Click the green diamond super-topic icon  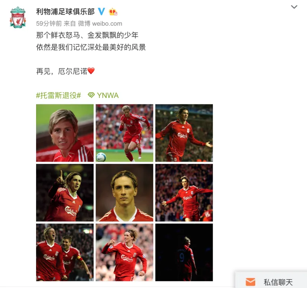[x=91, y=95]
